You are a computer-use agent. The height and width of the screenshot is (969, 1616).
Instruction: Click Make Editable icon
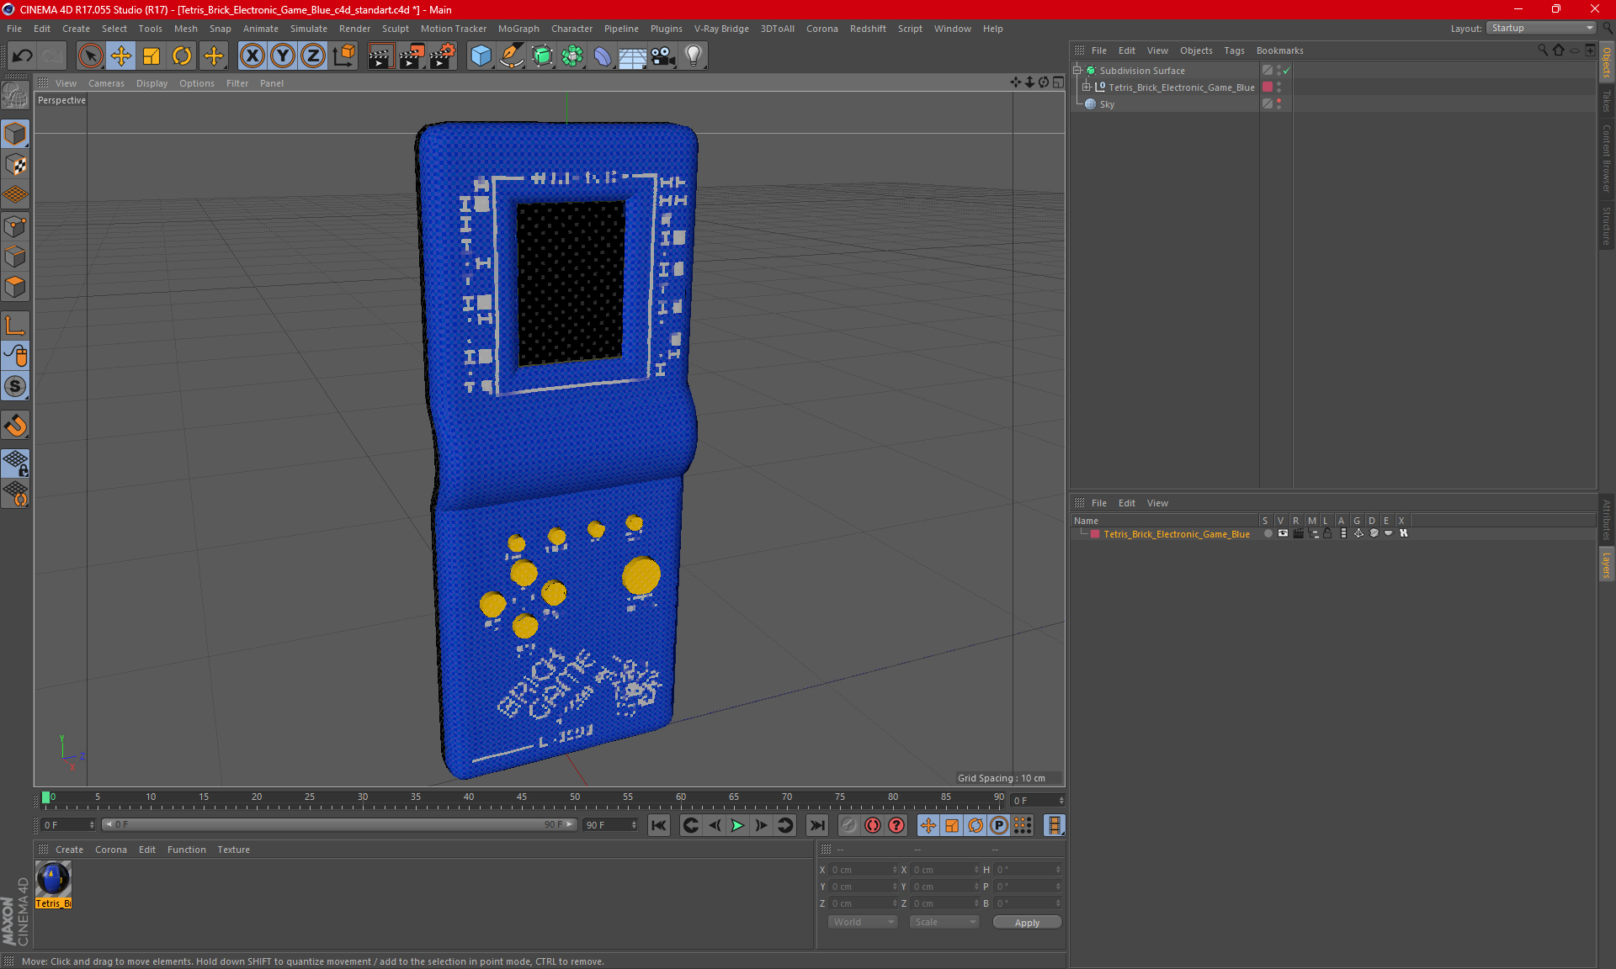[x=15, y=95]
